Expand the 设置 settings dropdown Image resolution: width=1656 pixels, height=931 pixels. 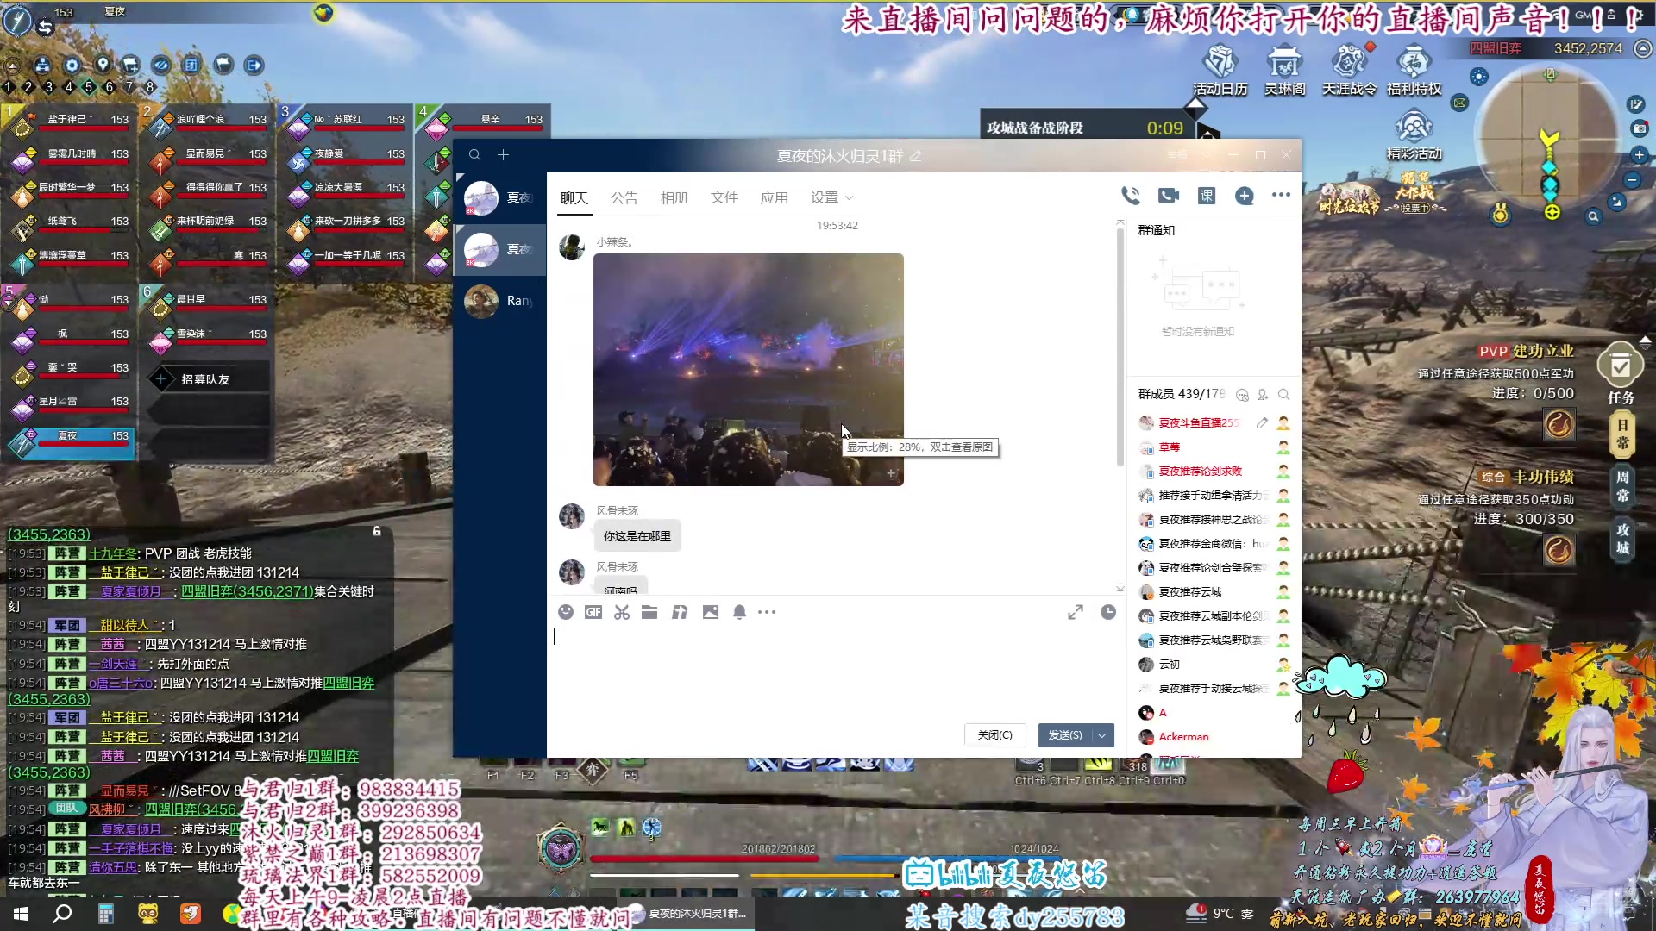[x=831, y=197]
